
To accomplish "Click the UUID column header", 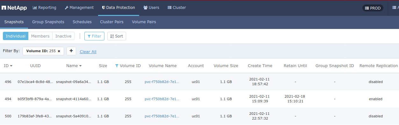I will (x=35, y=66).
